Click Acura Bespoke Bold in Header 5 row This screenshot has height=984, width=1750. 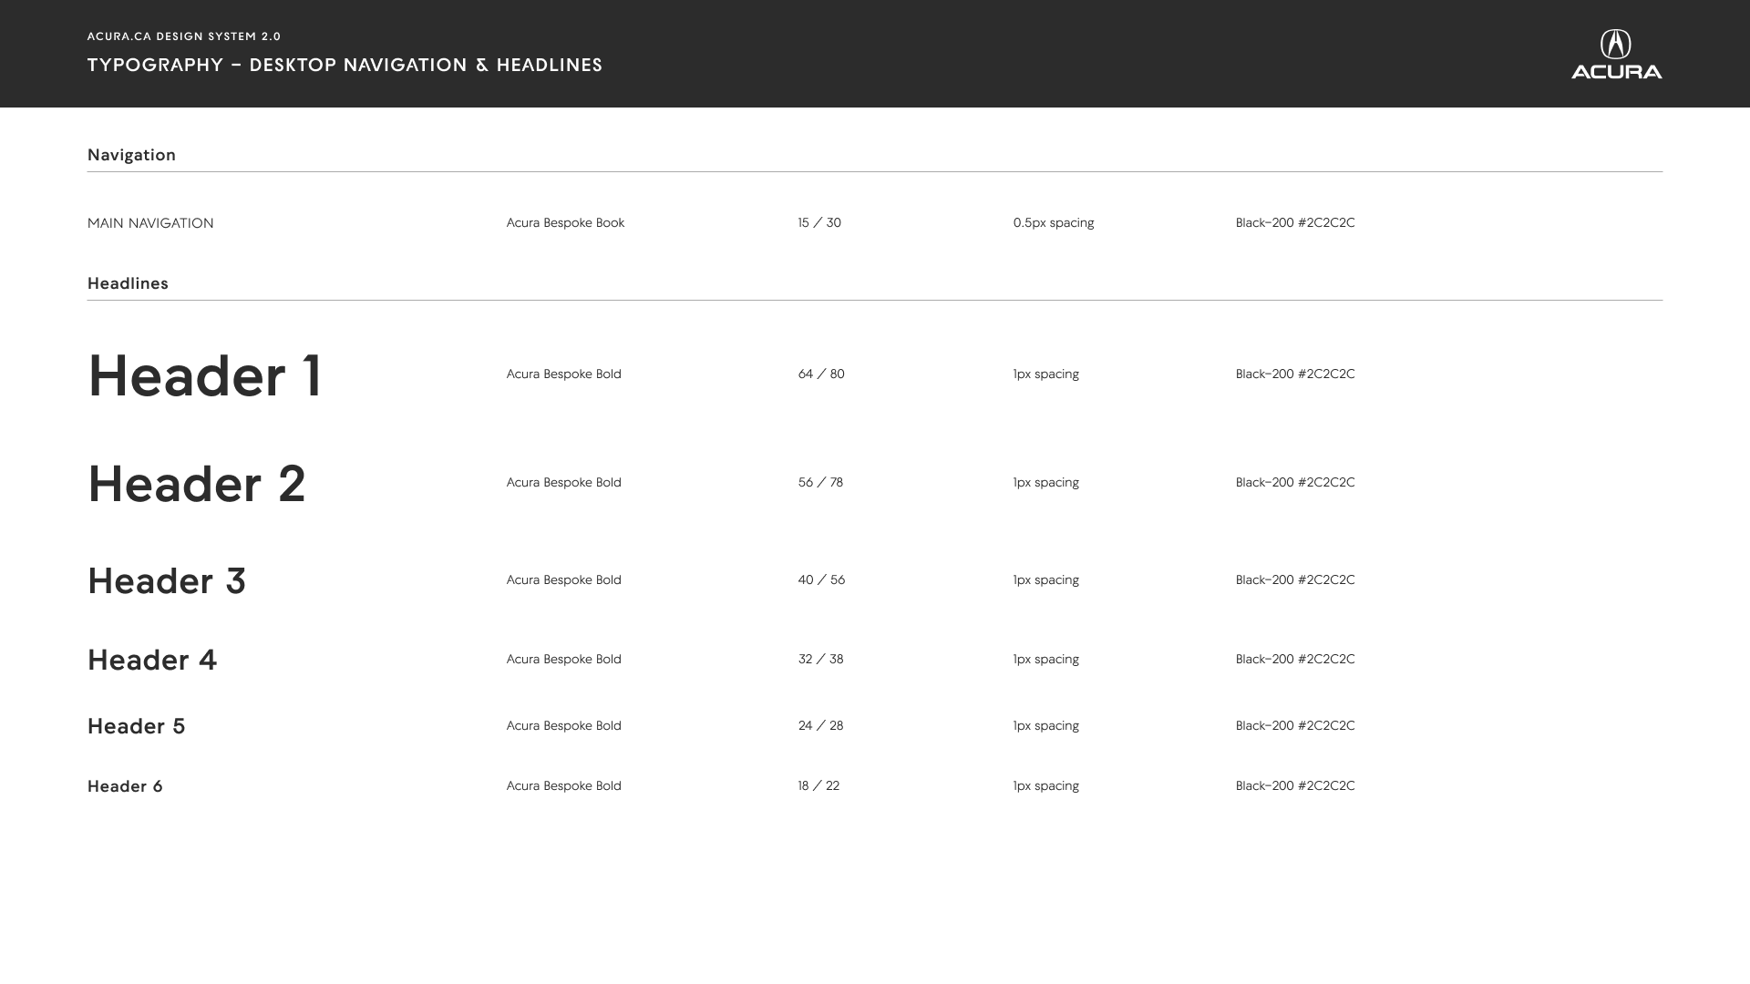tap(564, 726)
